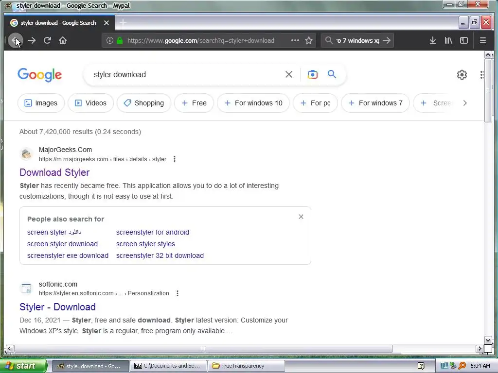The height and width of the screenshot is (373, 498).
Task: Click the magnifier in the browser search box
Action: [x=329, y=41]
